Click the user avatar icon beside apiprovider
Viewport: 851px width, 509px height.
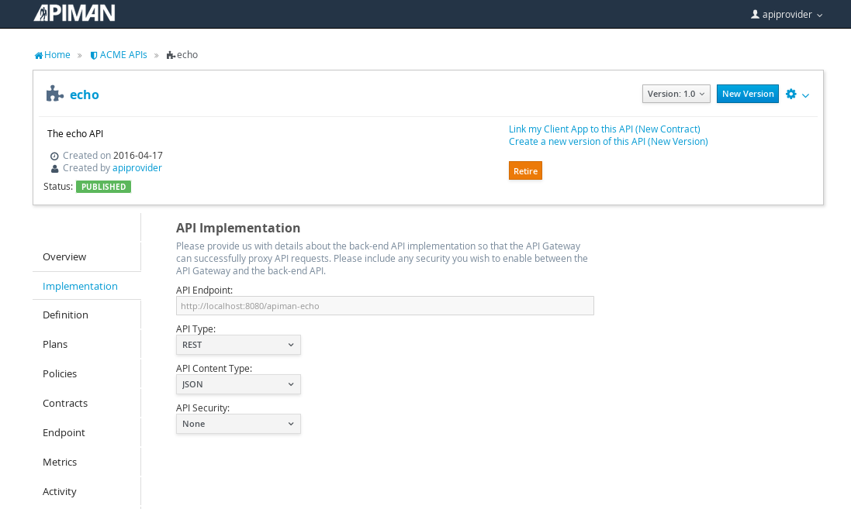pyautogui.click(x=755, y=14)
